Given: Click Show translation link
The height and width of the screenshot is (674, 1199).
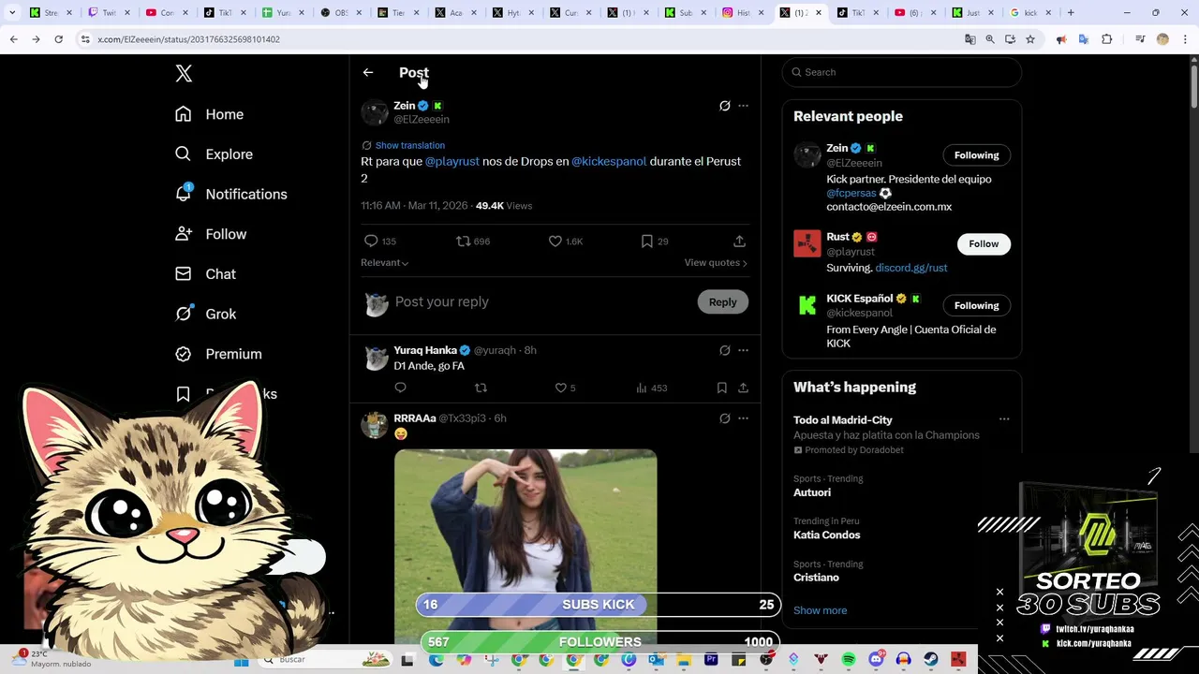Looking at the screenshot, I should (410, 145).
